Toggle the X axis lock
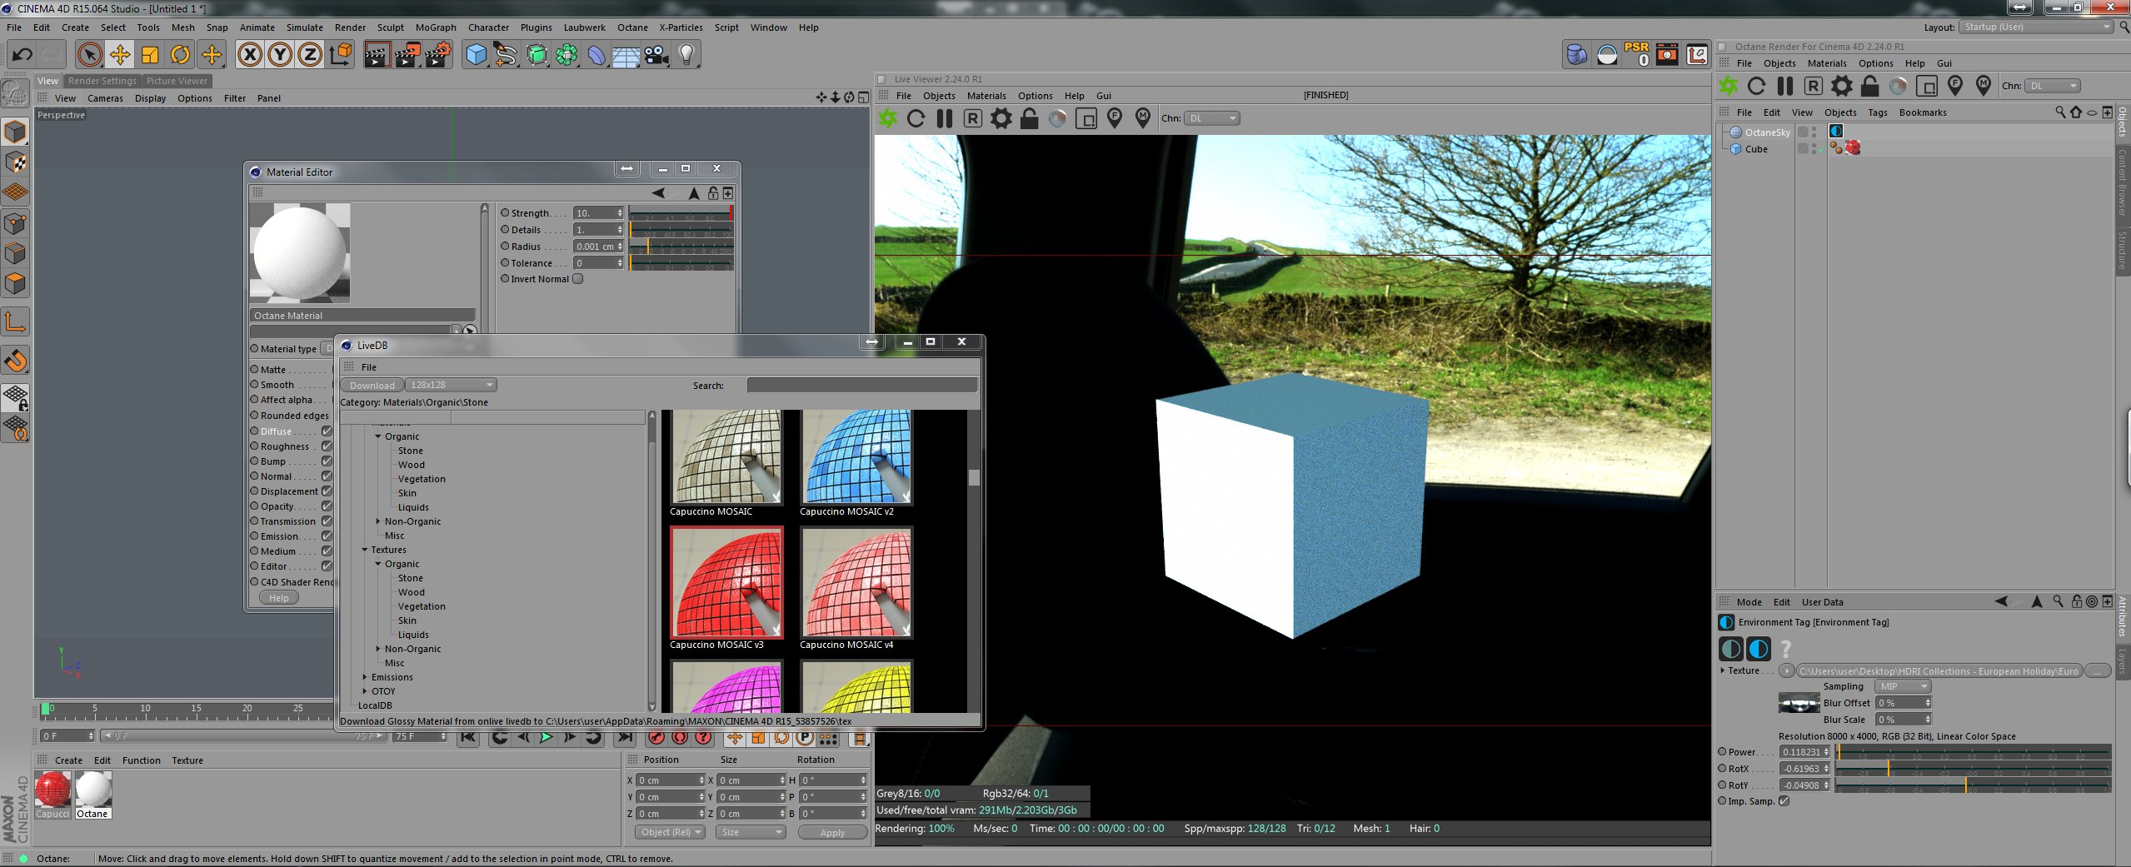The width and height of the screenshot is (2131, 867). (249, 55)
